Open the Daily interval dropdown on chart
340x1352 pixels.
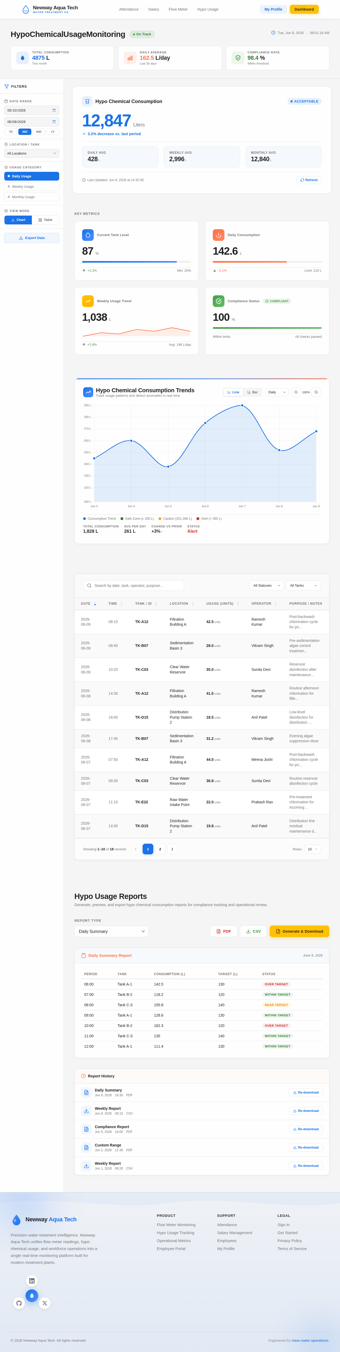coord(277,392)
